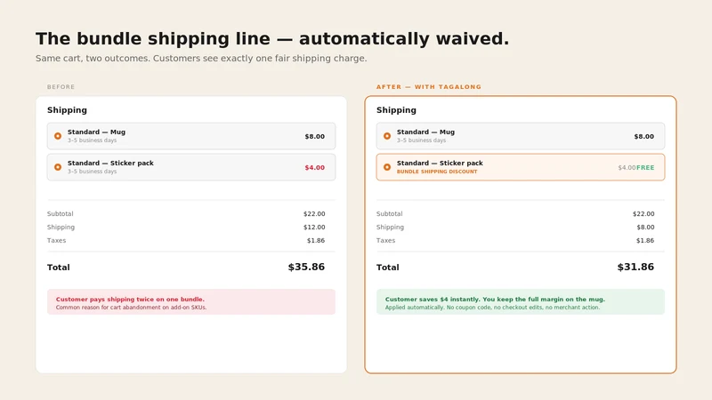Click the Bundle Shipping Discount label

(437, 172)
